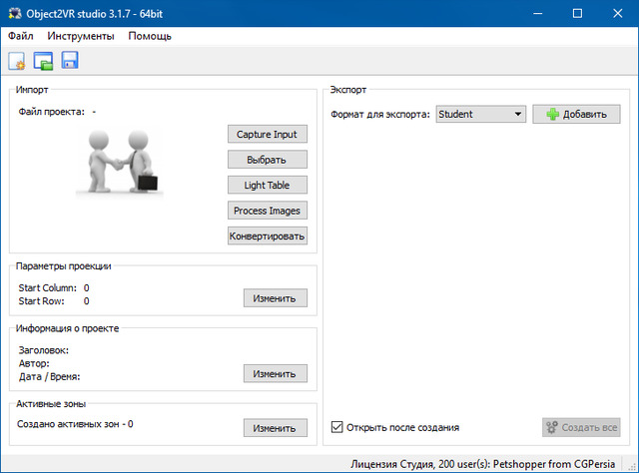The image size is (639, 473).
Task: Toggle the Открыть после создания checkbox
Action: [x=336, y=427]
